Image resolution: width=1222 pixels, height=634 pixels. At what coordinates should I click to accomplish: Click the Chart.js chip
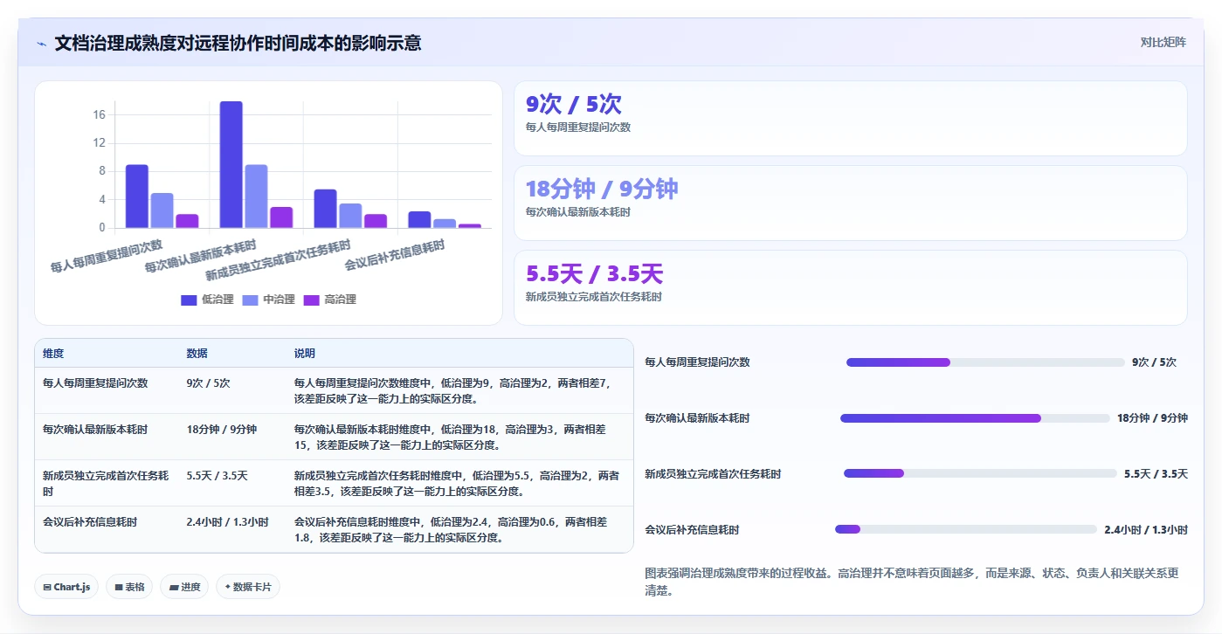67,587
